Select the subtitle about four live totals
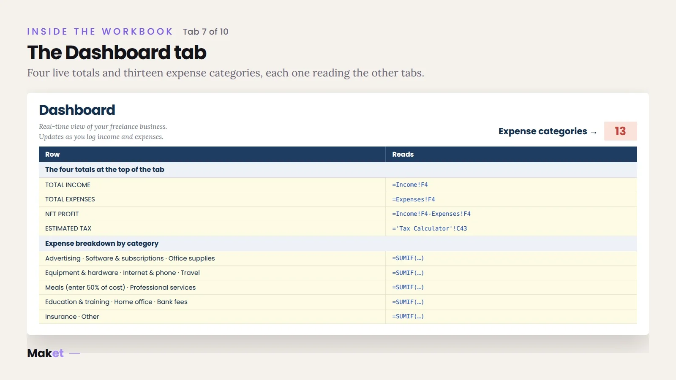Viewport: 676px width, 380px height. click(226, 73)
